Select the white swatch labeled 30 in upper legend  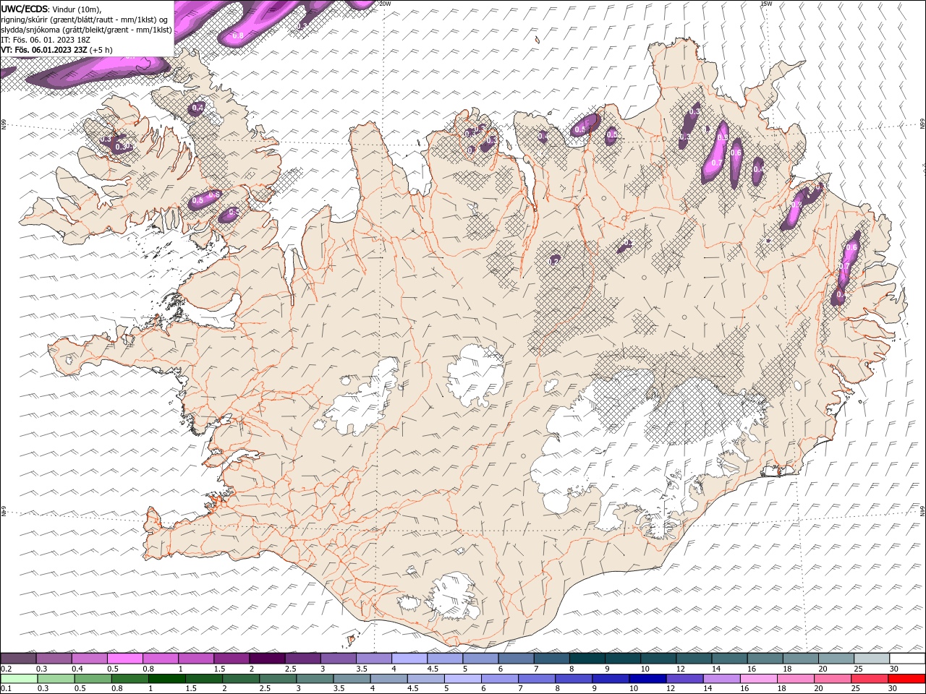coord(907,659)
